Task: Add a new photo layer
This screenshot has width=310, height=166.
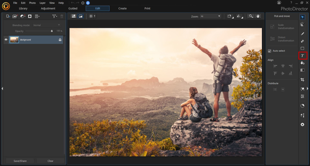Action: [x=15, y=16]
